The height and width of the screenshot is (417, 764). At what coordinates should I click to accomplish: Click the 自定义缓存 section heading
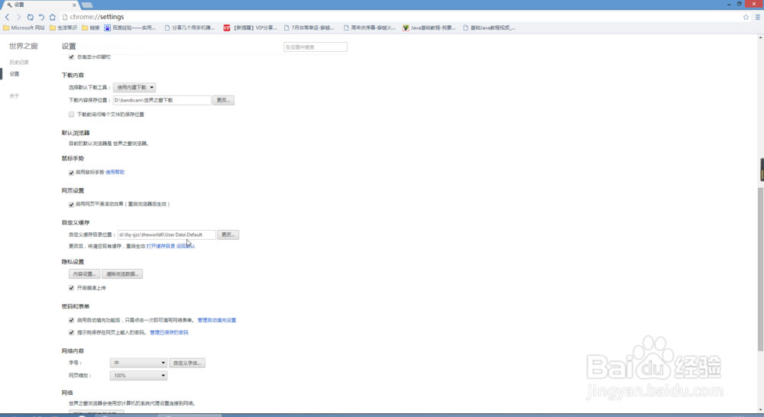(76, 222)
